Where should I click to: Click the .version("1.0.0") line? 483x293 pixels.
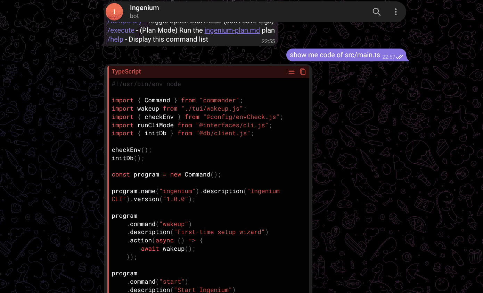[154, 199]
